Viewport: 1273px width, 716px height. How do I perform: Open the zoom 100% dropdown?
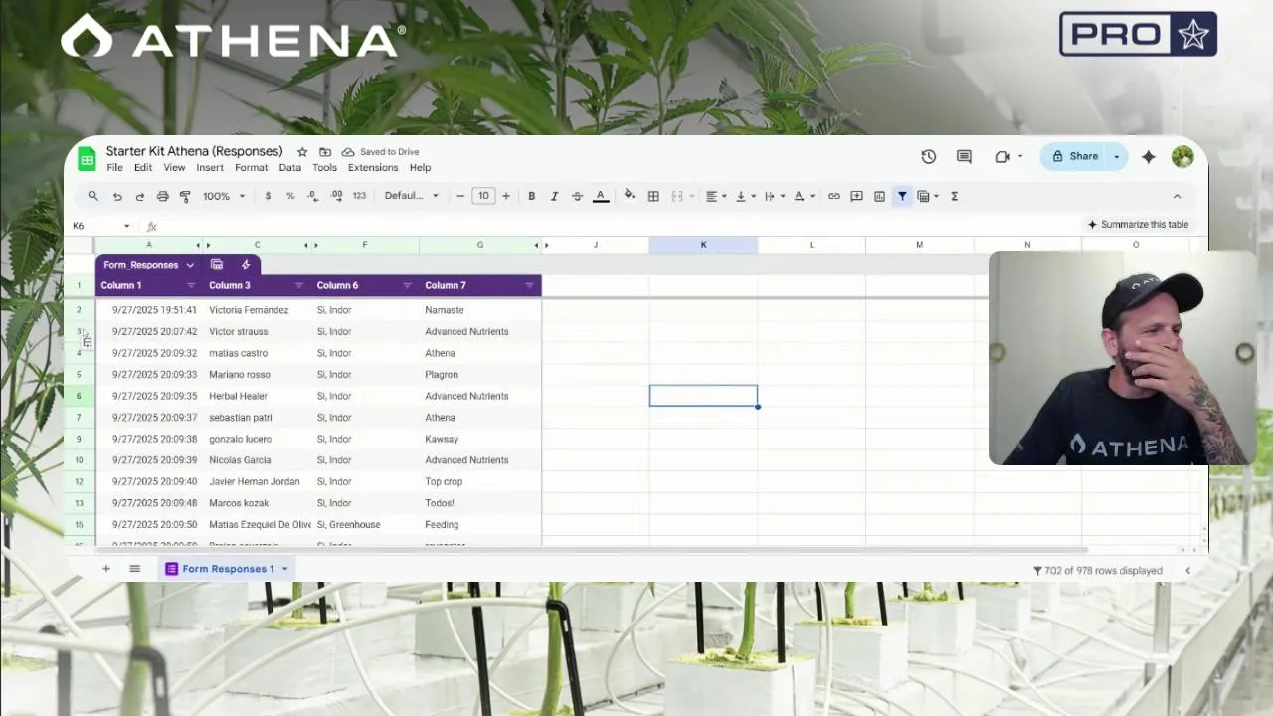click(x=224, y=196)
